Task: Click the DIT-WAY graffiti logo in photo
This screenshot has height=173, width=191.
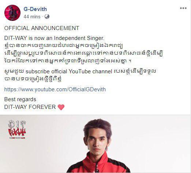Action: tap(17, 130)
